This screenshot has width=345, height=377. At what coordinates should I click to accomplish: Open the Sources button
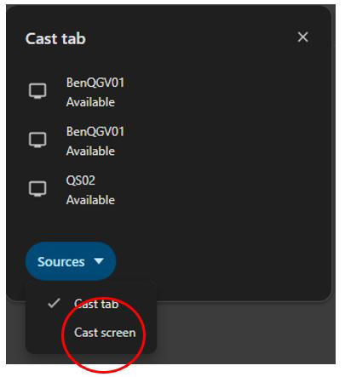[71, 261]
